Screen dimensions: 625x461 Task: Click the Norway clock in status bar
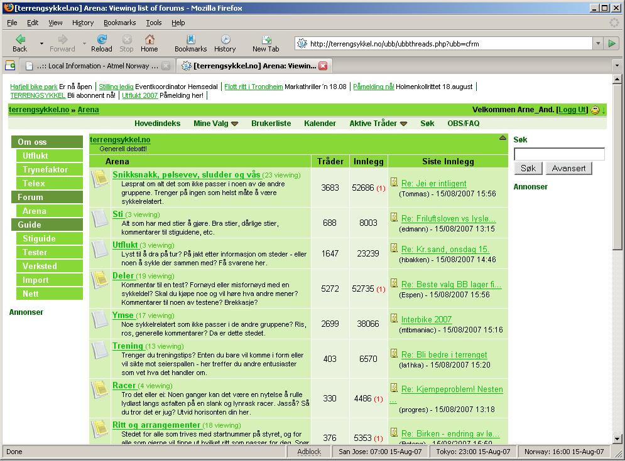point(564,452)
